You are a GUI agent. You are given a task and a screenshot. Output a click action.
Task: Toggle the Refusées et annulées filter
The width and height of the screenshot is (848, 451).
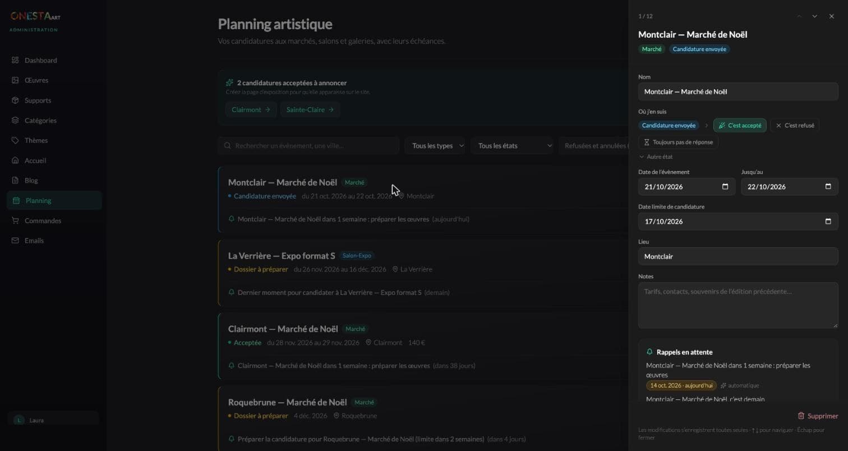[x=593, y=146]
